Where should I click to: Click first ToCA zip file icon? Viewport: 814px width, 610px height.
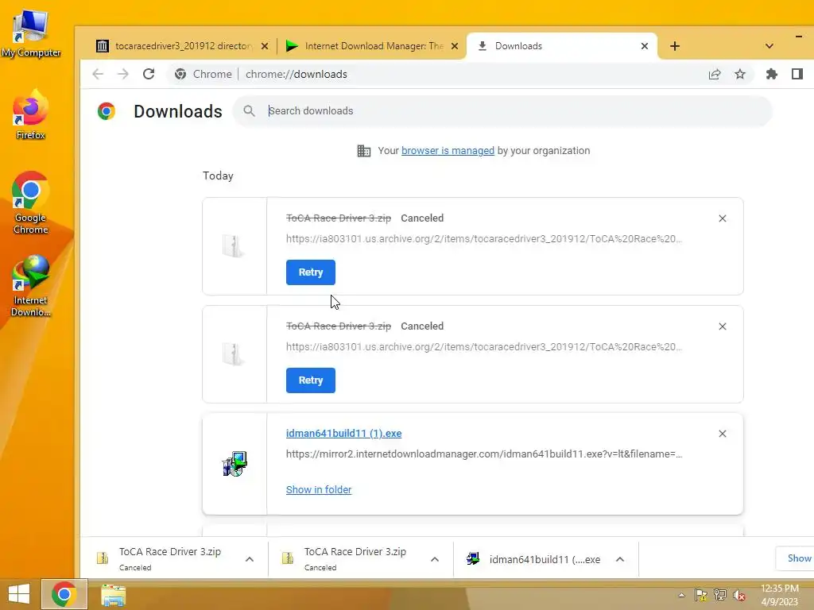click(x=233, y=246)
